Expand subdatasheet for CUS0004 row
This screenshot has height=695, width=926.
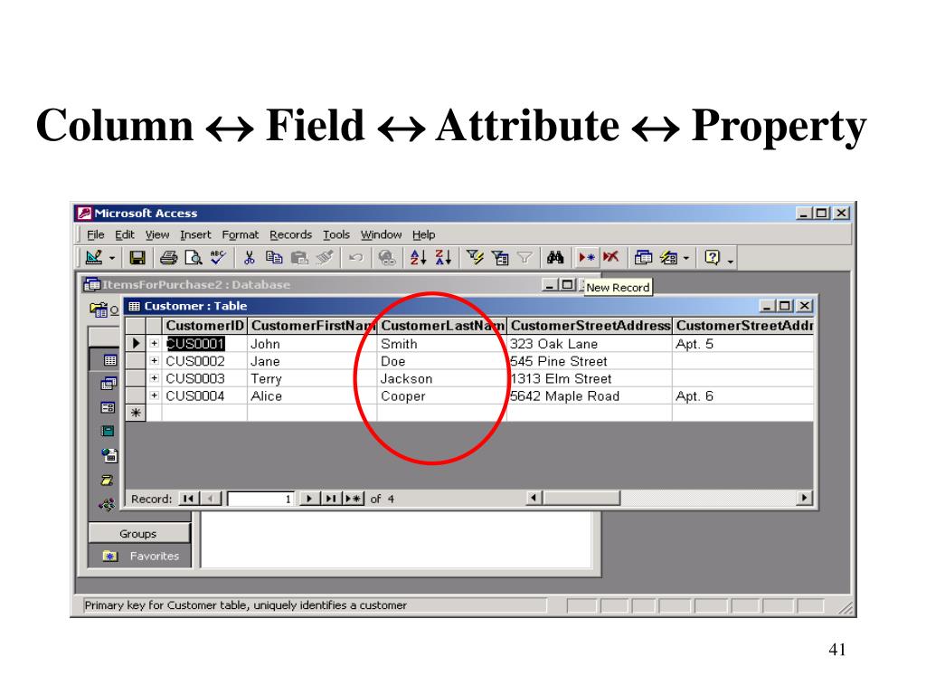click(x=154, y=395)
